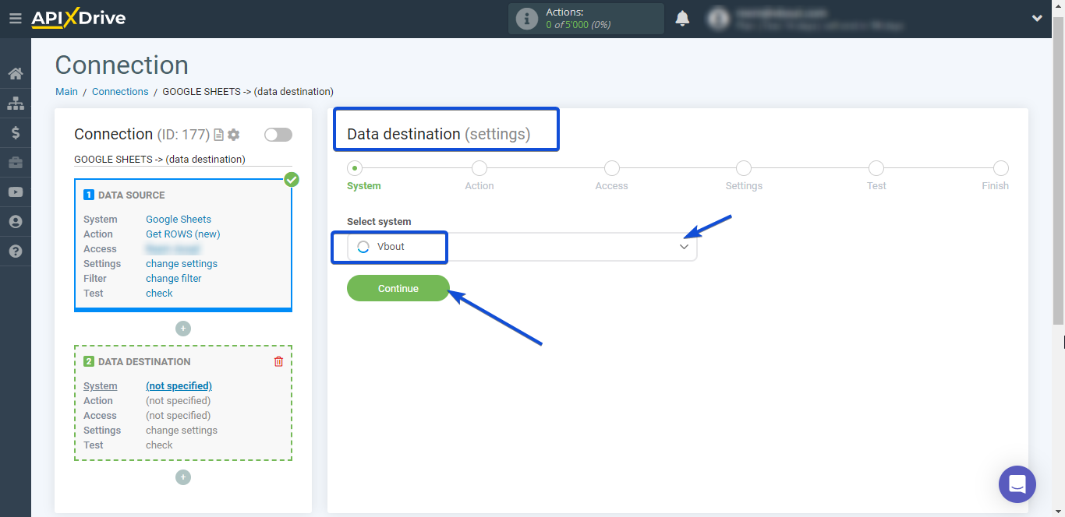Click the green check on Data Source

pyautogui.click(x=292, y=180)
